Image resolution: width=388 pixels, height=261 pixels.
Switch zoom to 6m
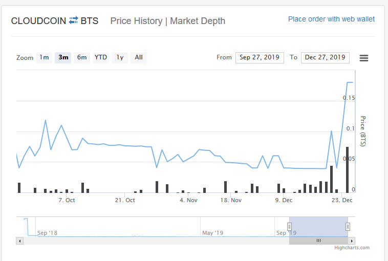82,57
